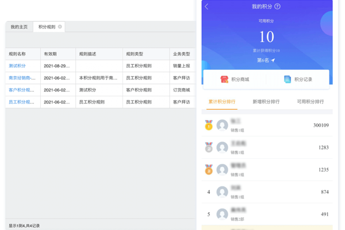Click the silver second-place medal icon
This screenshot has width=345, height=230.
209,148
